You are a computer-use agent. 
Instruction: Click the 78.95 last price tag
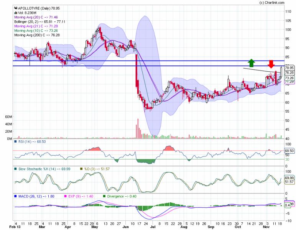click(x=289, y=67)
